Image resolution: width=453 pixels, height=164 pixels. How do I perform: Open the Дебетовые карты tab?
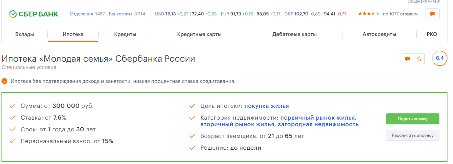click(x=294, y=34)
